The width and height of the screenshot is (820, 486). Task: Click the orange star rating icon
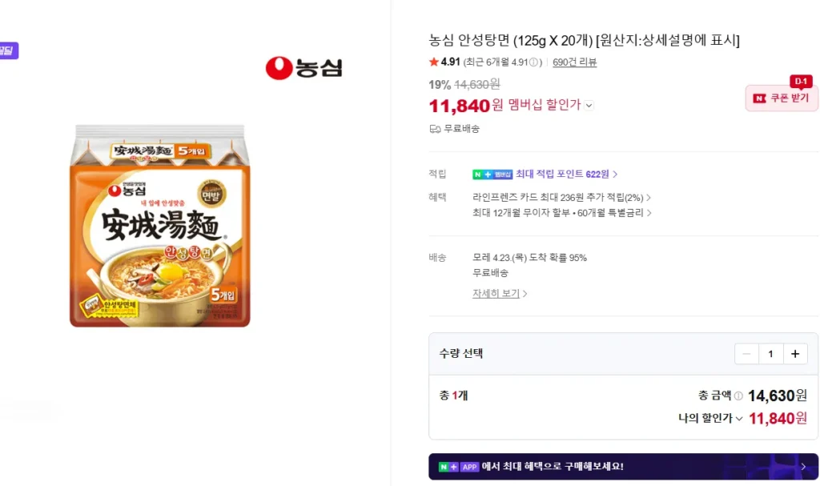(x=434, y=62)
